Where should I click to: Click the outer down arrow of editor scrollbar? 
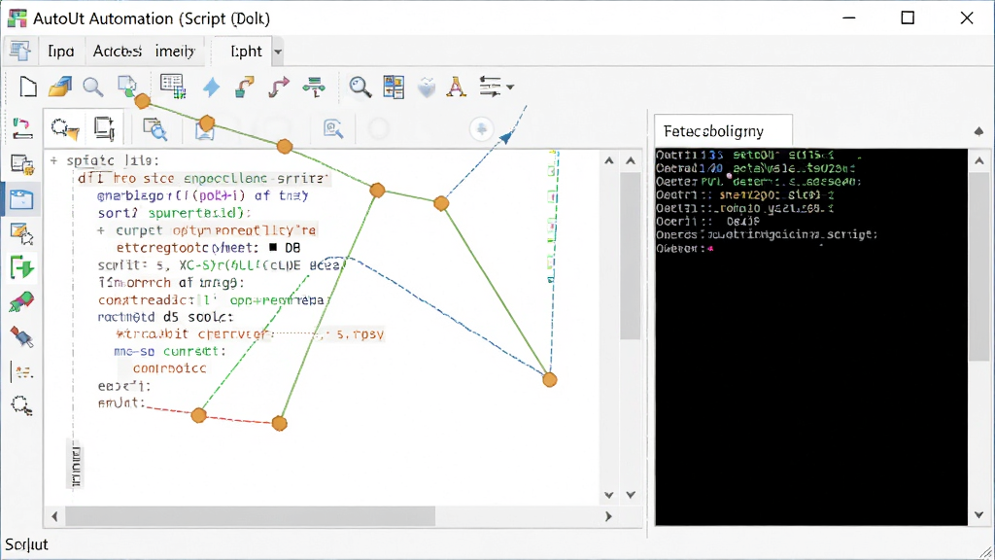(630, 495)
